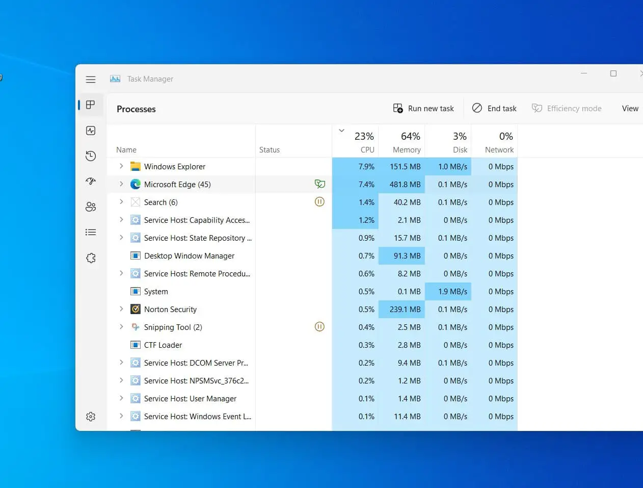The image size is (643, 488).
Task: Open the App history page icon
Action: click(x=91, y=156)
